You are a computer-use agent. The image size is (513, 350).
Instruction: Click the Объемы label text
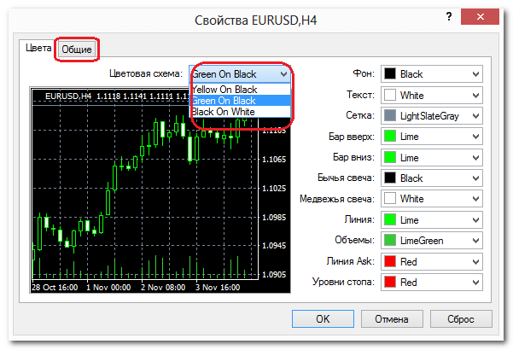[x=354, y=241]
